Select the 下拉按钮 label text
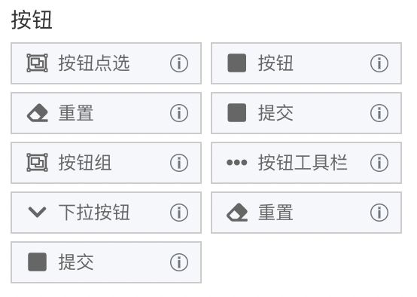Screen dimensions: 417x297 click(x=94, y=213)
